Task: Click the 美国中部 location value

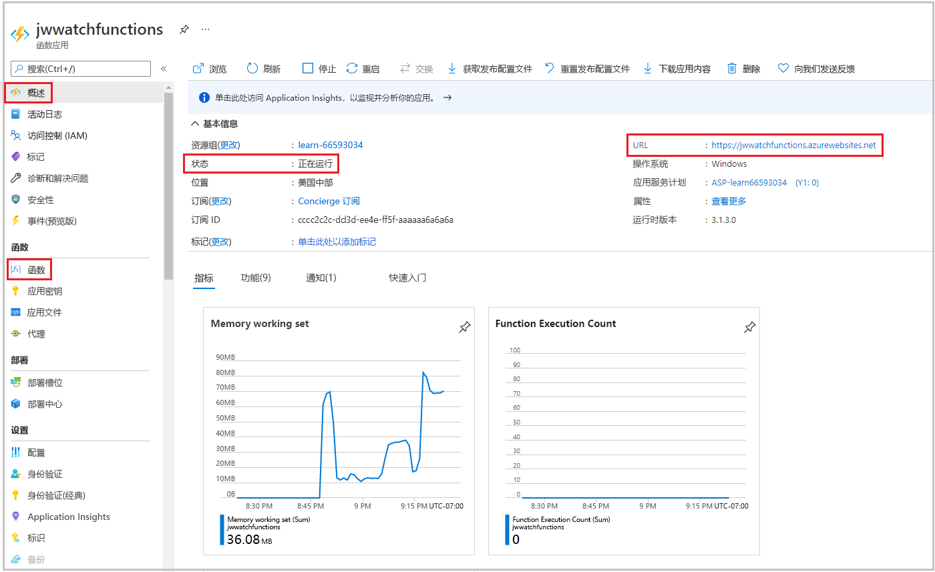Action: pos(315,182)
